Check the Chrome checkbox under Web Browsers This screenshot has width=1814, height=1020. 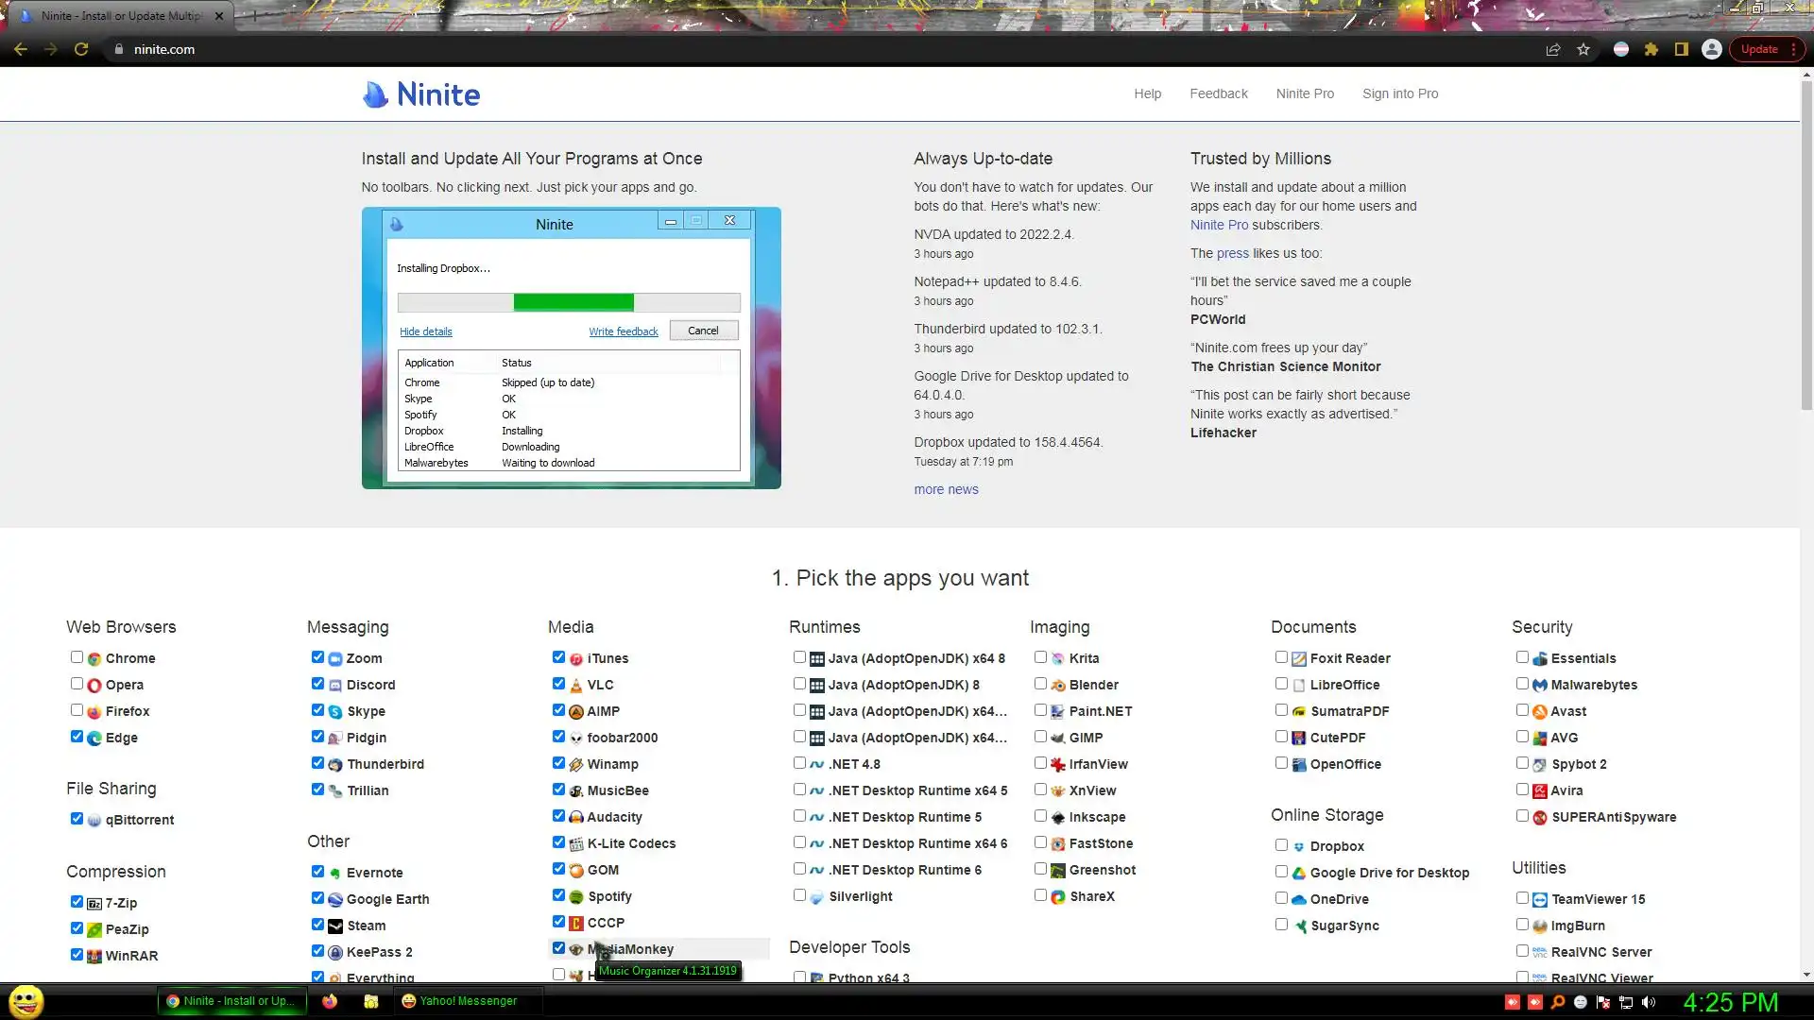(x=77, y=657)
